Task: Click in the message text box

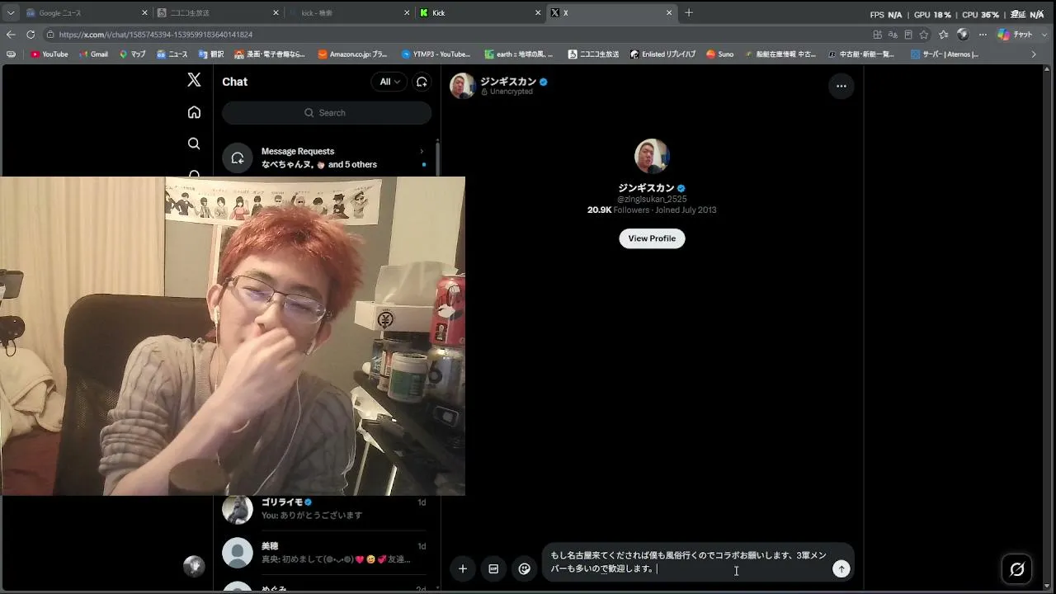Action: [x=688, y=562]
